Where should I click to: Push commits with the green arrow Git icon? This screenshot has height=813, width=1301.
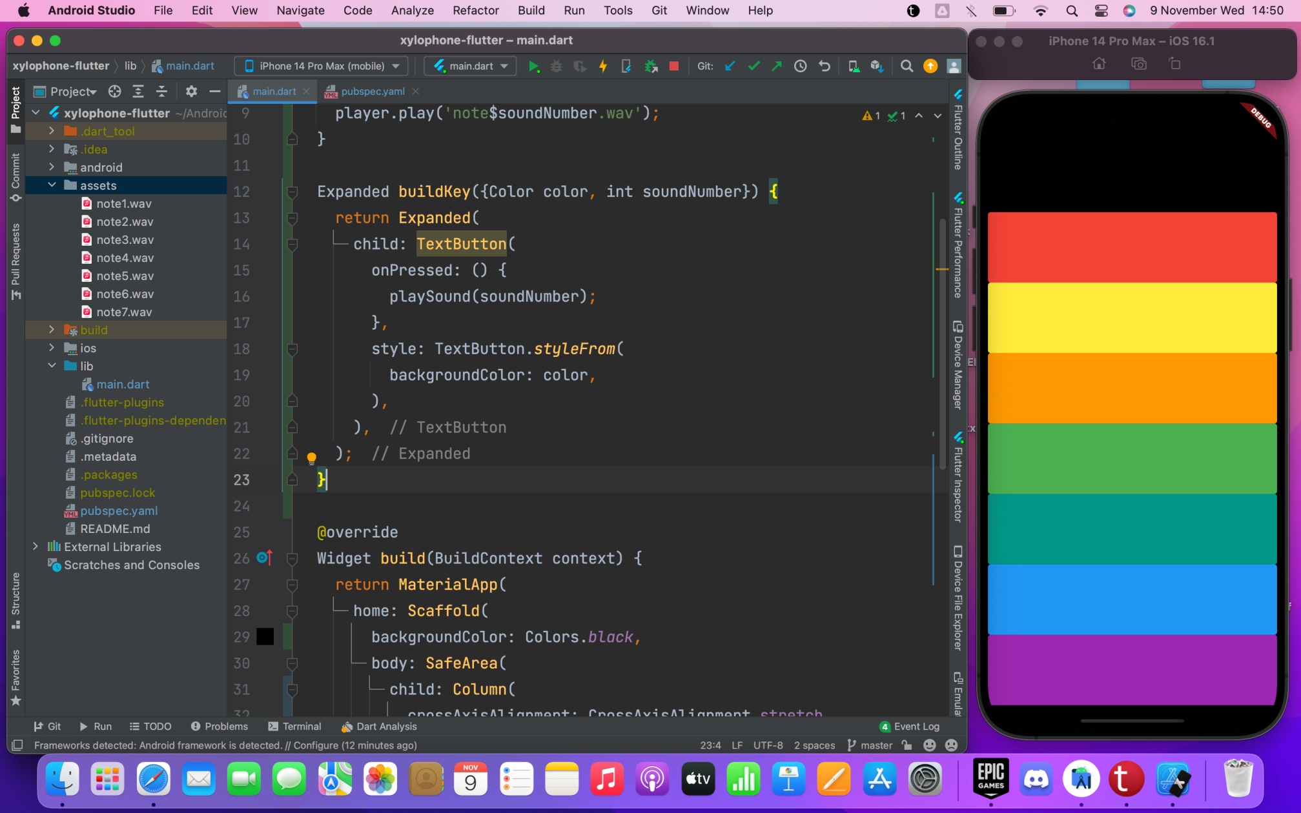tap(777, 65)
